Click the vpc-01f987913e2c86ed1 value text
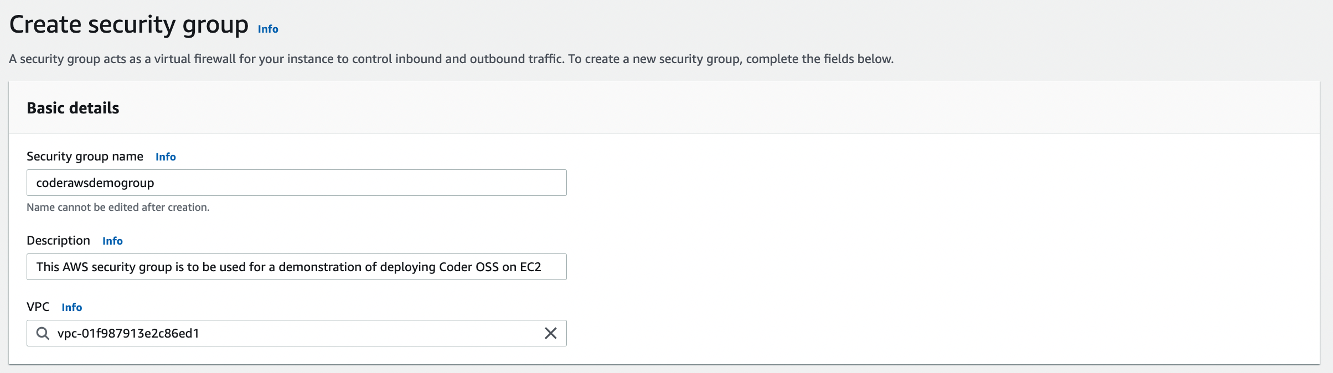The height and width of the screenshot is (373, 1333). click(x=128, y=333)
